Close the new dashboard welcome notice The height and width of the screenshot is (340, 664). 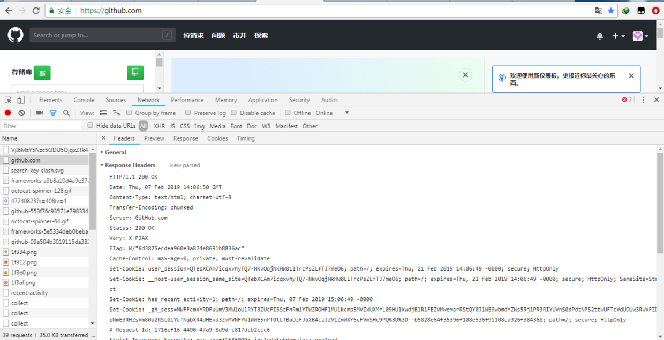(631, 76)
